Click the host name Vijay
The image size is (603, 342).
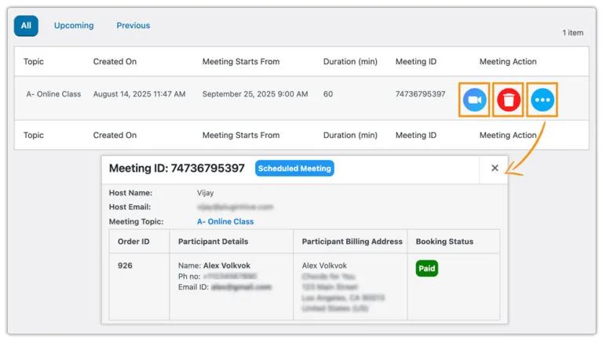(x=206, y=192)
